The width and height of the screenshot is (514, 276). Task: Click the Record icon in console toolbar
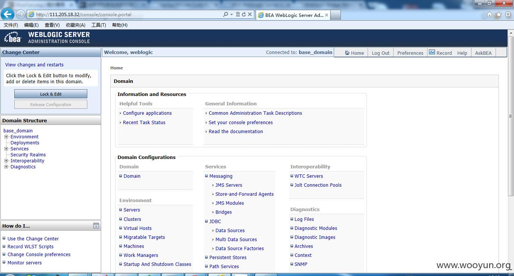pyautogui.click(x=432, y=52)
